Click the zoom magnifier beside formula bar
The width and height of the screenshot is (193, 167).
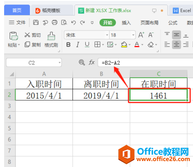click(x=82, y=62)
